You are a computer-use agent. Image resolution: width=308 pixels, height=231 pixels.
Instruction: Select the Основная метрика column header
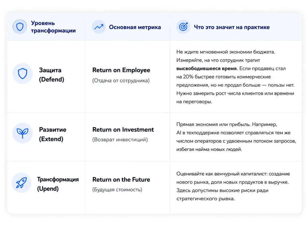pyautogui.click(x=135, y=27)
